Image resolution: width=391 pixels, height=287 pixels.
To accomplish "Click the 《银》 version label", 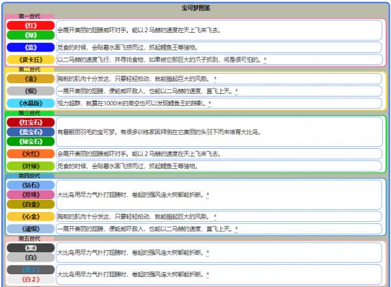I will tap(31, 91).
